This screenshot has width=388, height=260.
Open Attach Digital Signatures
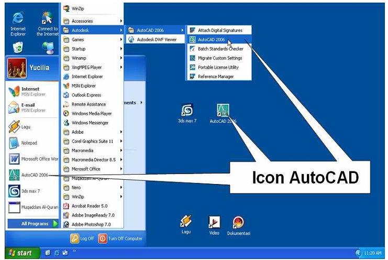[x=219, y=30]
